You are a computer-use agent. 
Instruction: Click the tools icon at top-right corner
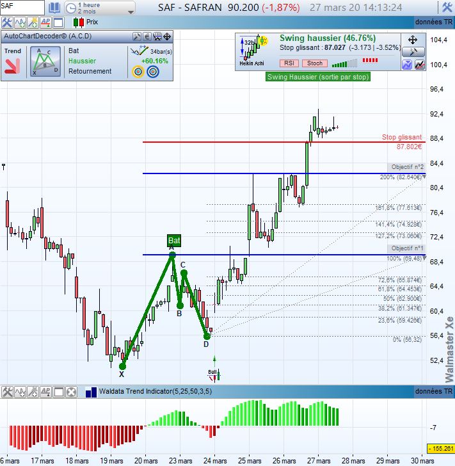pos(447,7)
